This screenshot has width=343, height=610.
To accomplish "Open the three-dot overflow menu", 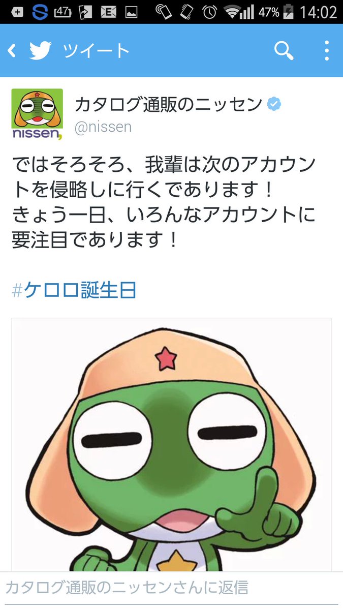I will point(327,50).
